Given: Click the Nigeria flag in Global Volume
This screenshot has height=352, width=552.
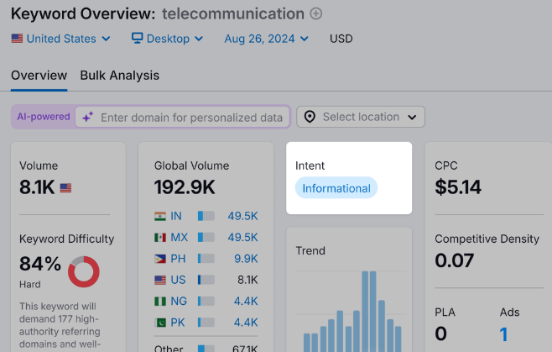Looking at the screenshot, I should [160, 301].
